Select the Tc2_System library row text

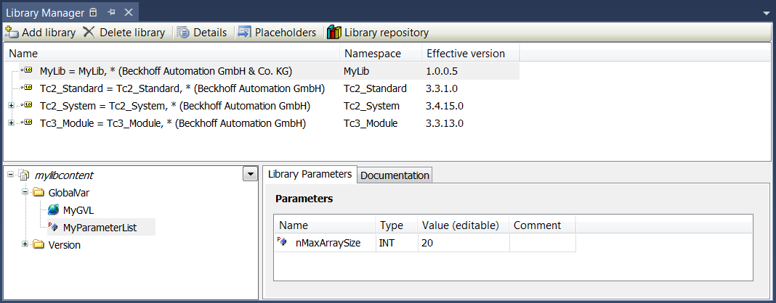tap(174, 106)
